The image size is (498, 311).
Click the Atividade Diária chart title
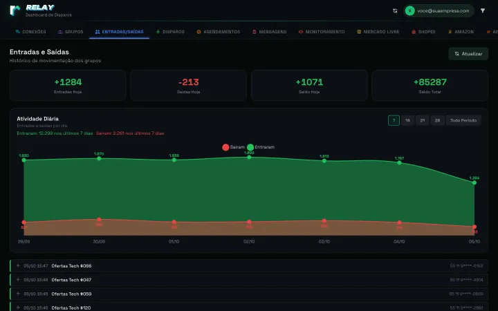point(38,119)
